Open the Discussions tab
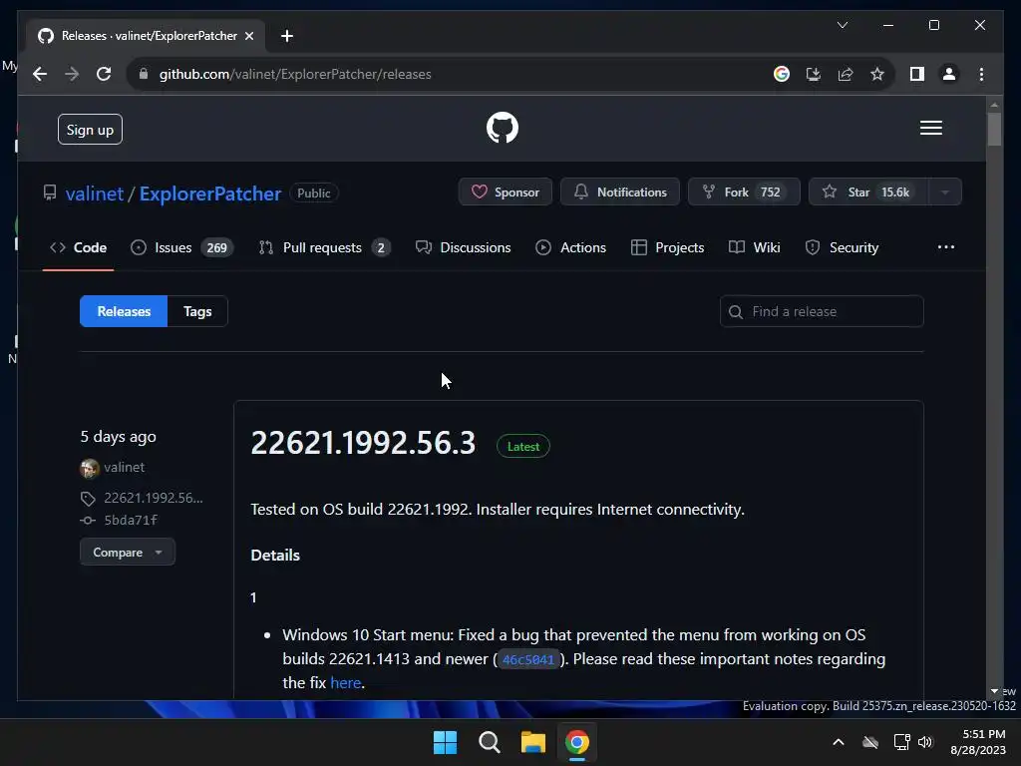This screenshot has width=1021, height=766. [463, 247]
